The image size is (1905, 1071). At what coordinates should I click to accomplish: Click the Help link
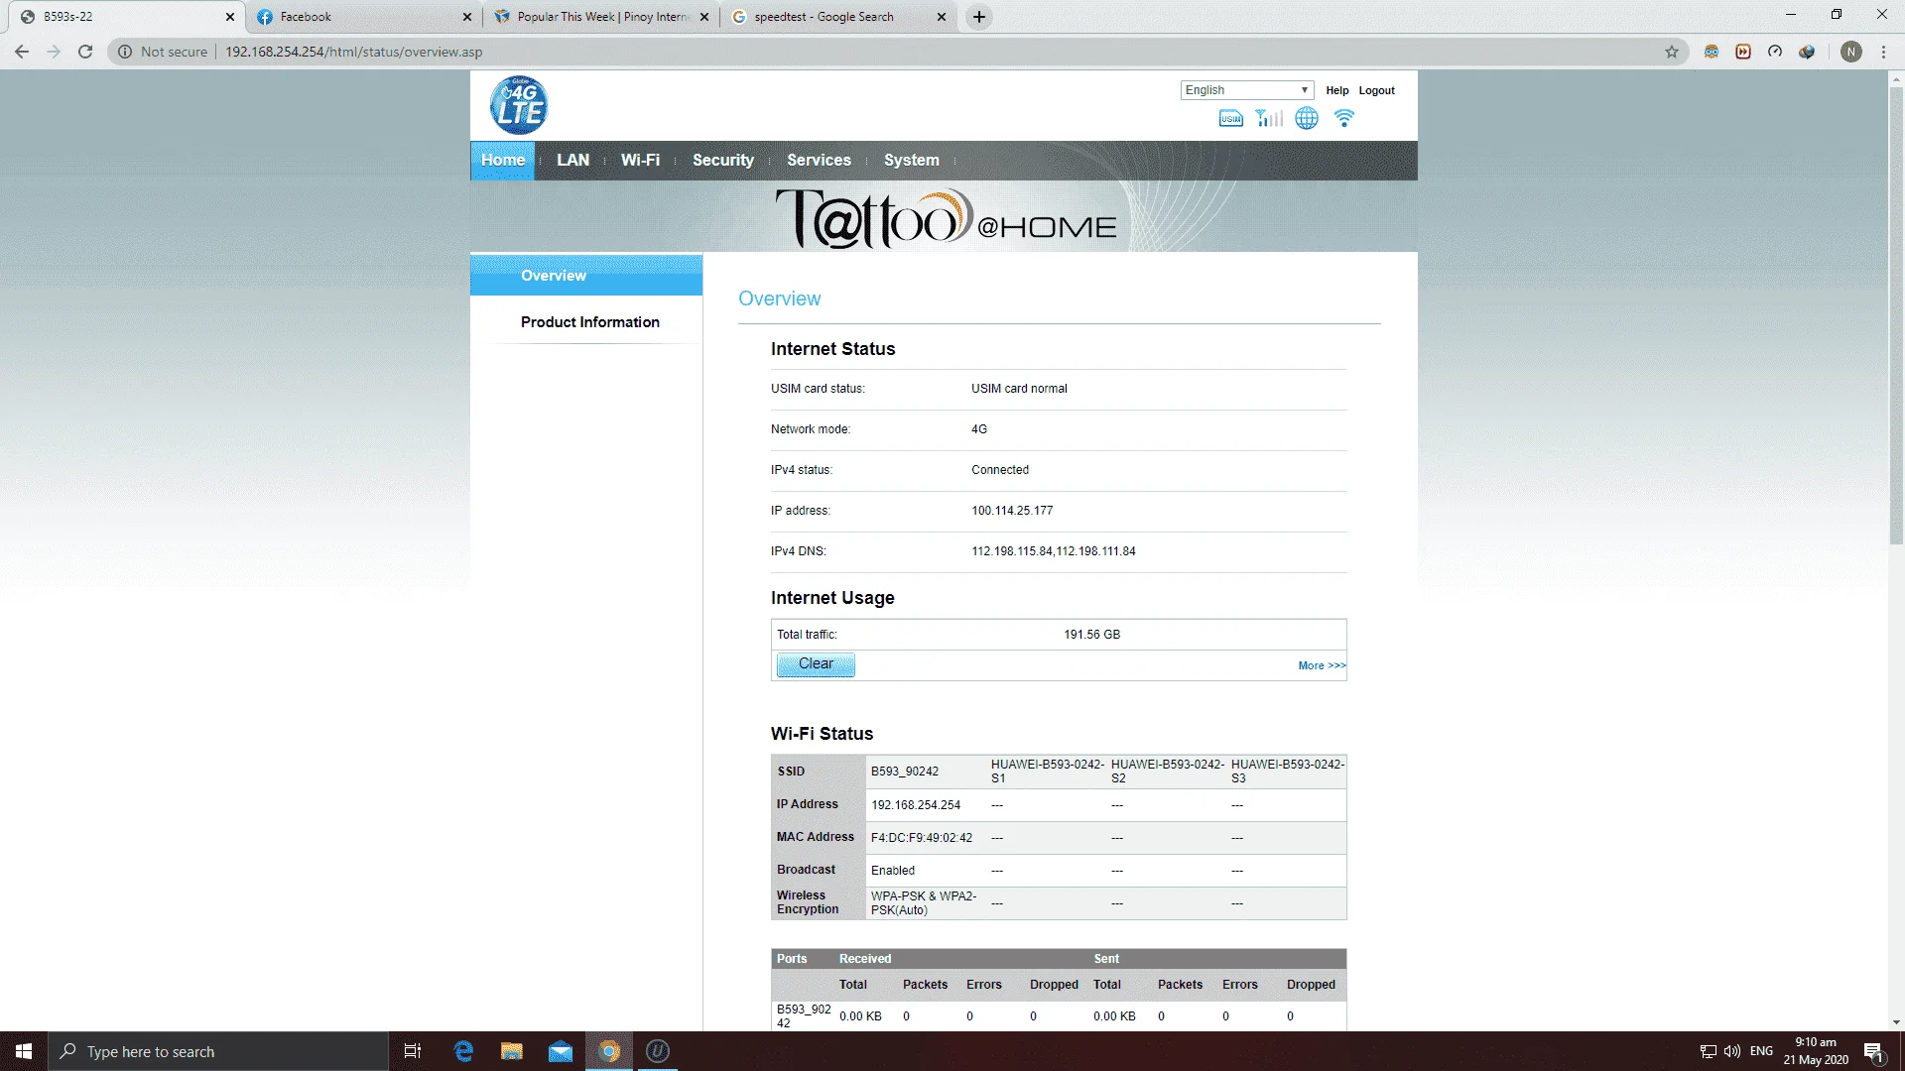pyautogui.click(x=1337, y=90)
